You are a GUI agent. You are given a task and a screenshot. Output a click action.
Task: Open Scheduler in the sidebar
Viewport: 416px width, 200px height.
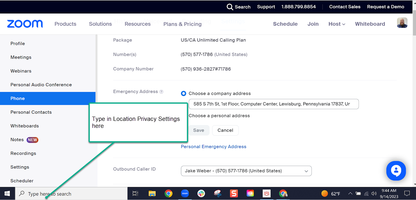22,181
